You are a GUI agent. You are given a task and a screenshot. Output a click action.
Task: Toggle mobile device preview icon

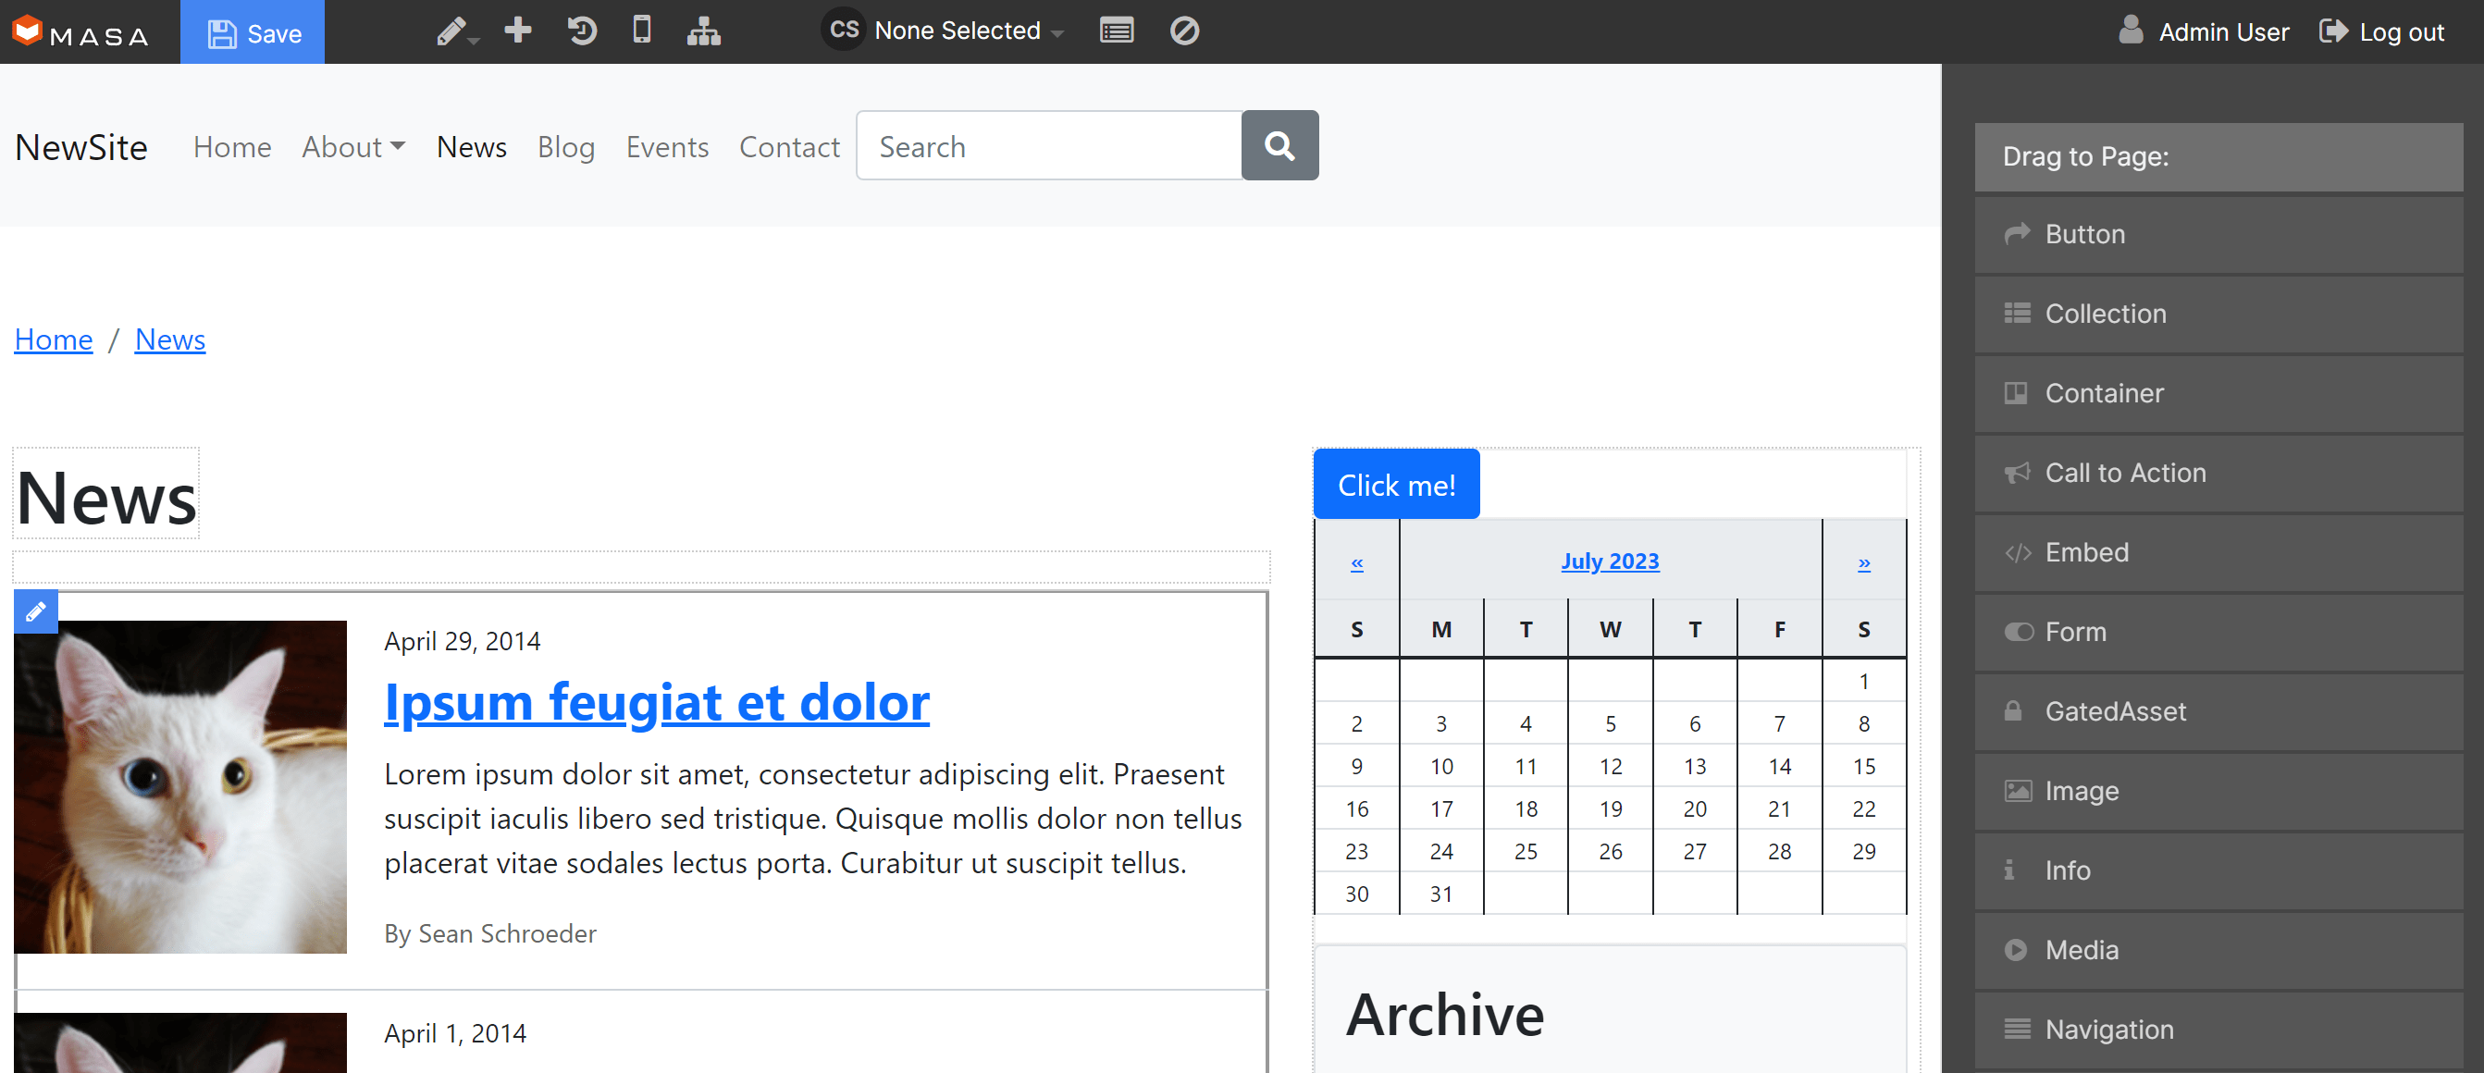[641, 31]
